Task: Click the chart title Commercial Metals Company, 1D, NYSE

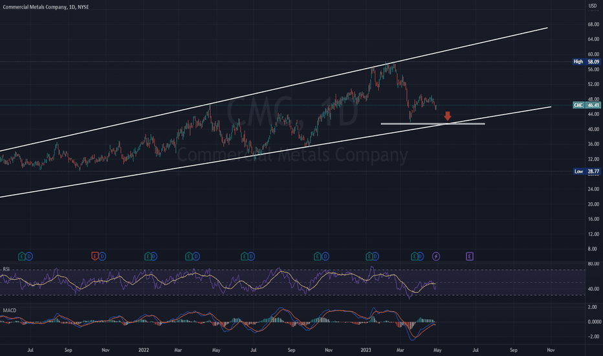Action: [x=46, y=7]
